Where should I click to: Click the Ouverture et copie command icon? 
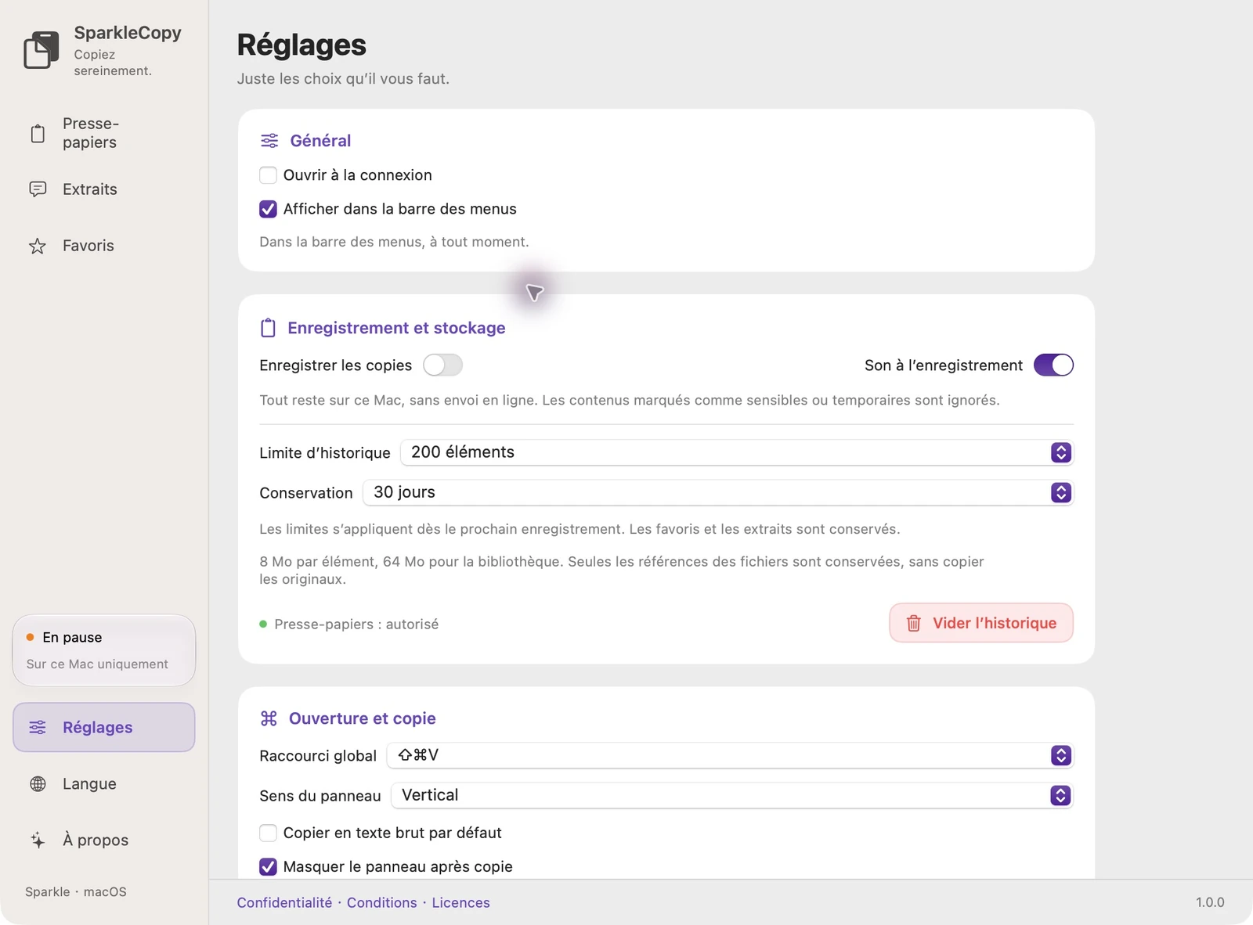point(269,718)
